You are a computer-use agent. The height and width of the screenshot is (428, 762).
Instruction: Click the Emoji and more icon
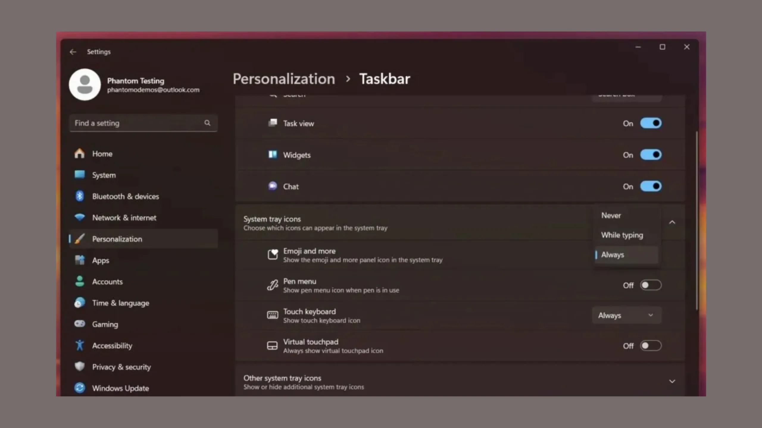click(x=273, y=254)
